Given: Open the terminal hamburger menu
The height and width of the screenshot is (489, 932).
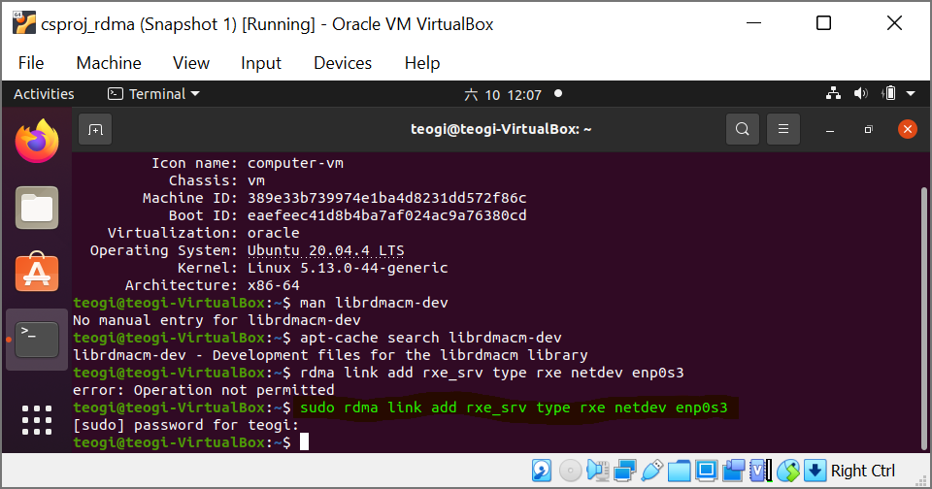Looking at the screenshot, I should click(x=783, y=129).
